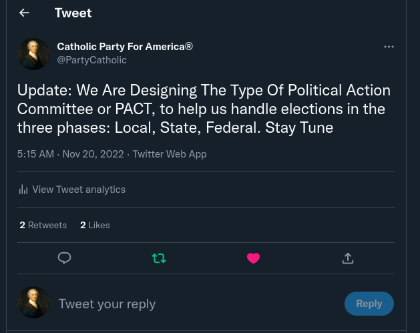The height and width of the screenshot is (333, 420).
Task: Toggle the green retweet icon
Action: pyautogui.click(x=159, y=258)
